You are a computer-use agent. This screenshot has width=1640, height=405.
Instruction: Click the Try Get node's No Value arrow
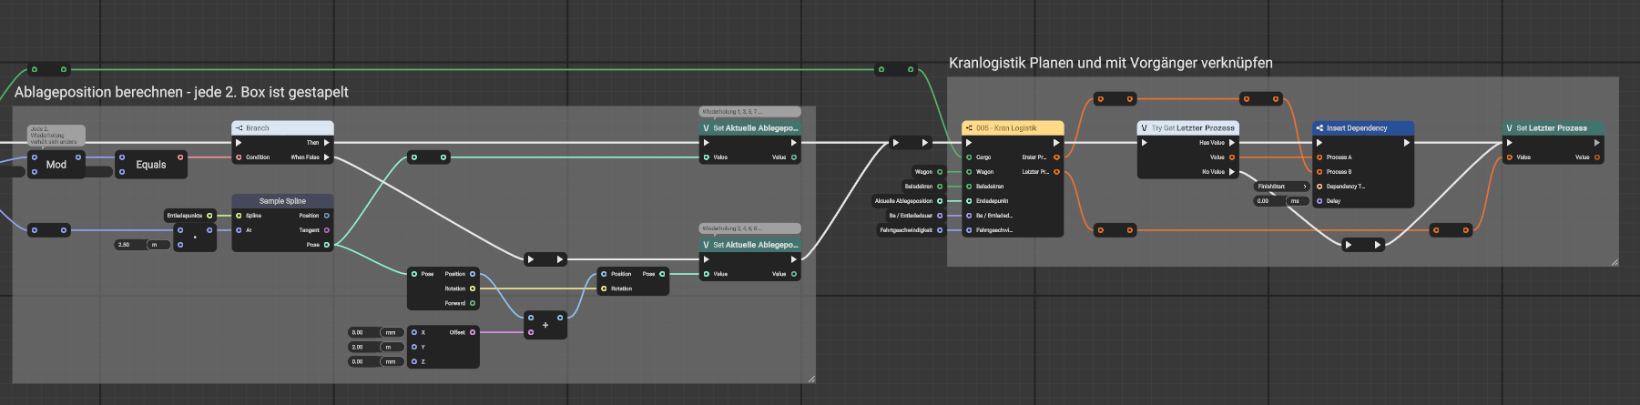point(1232,172)
